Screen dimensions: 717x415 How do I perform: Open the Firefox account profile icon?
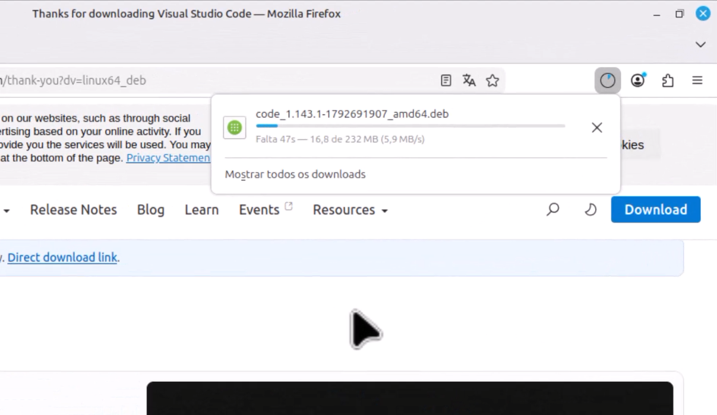(638, 81)
